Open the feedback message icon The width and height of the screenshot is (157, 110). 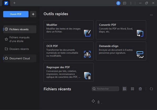(125, 3)
